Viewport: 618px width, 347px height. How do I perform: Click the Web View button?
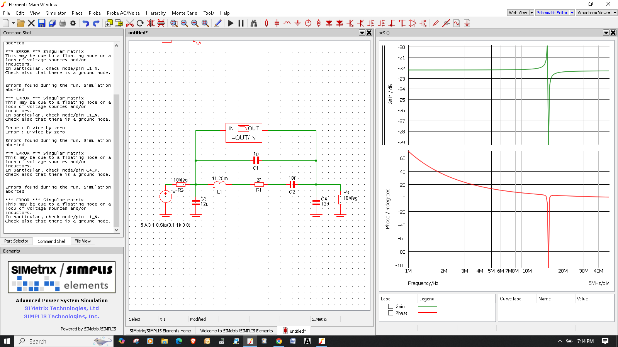518,13
